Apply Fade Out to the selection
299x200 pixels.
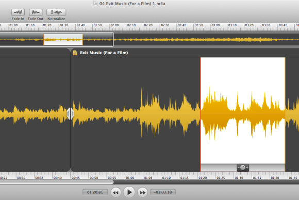click(36, 12)
